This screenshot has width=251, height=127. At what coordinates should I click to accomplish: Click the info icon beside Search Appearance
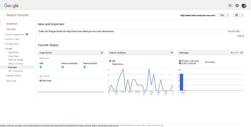tap(27, 34)
